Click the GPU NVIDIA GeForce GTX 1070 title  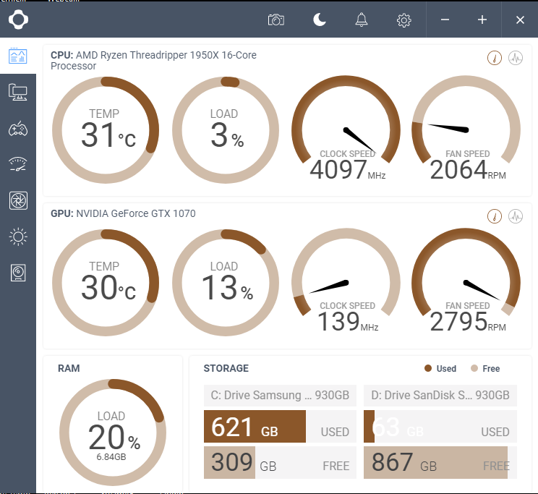(123, 213)
